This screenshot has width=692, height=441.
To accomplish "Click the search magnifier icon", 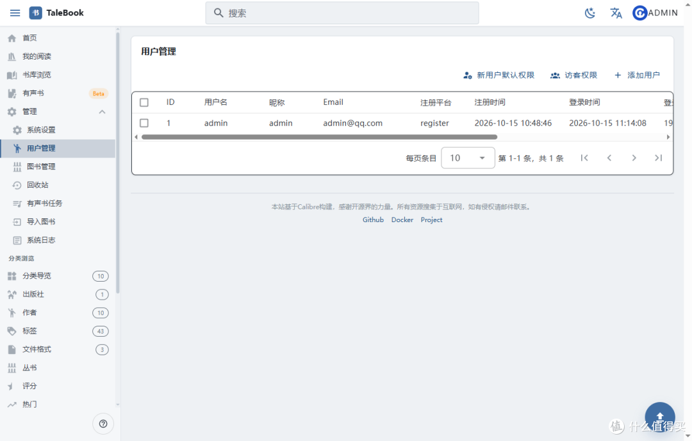I will tap(218, 13).
